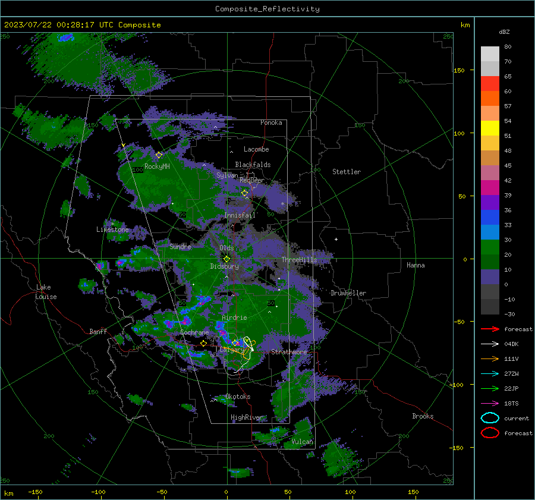
Task: Select the Okotoks label
Action: pos(238,397)
